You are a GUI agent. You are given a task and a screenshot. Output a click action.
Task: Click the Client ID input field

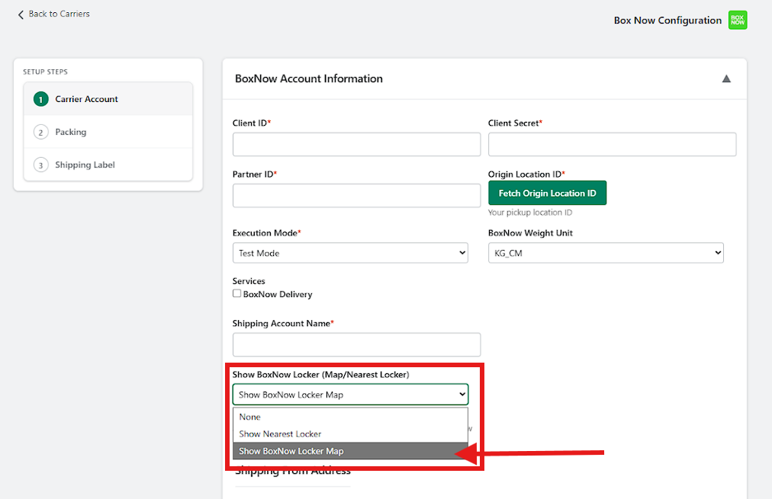point(356,145)
